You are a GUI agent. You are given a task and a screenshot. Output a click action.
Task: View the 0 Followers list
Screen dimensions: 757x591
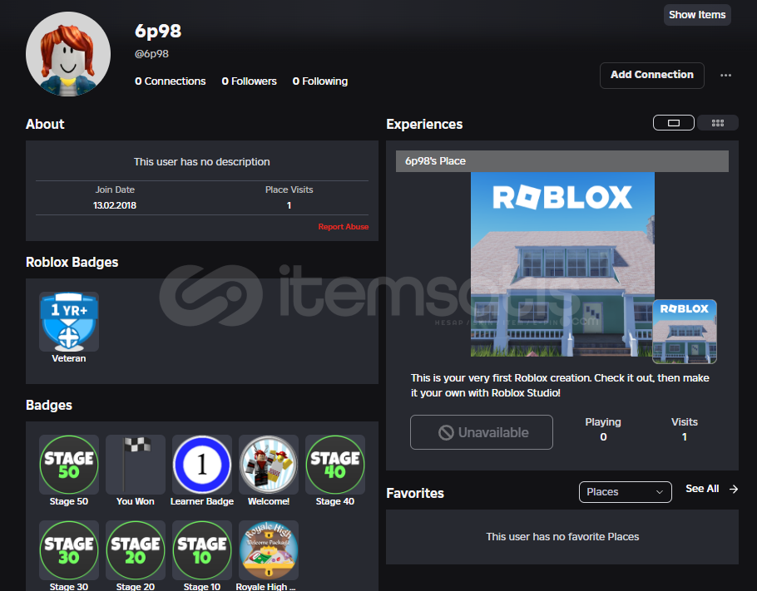click(249, 81)
